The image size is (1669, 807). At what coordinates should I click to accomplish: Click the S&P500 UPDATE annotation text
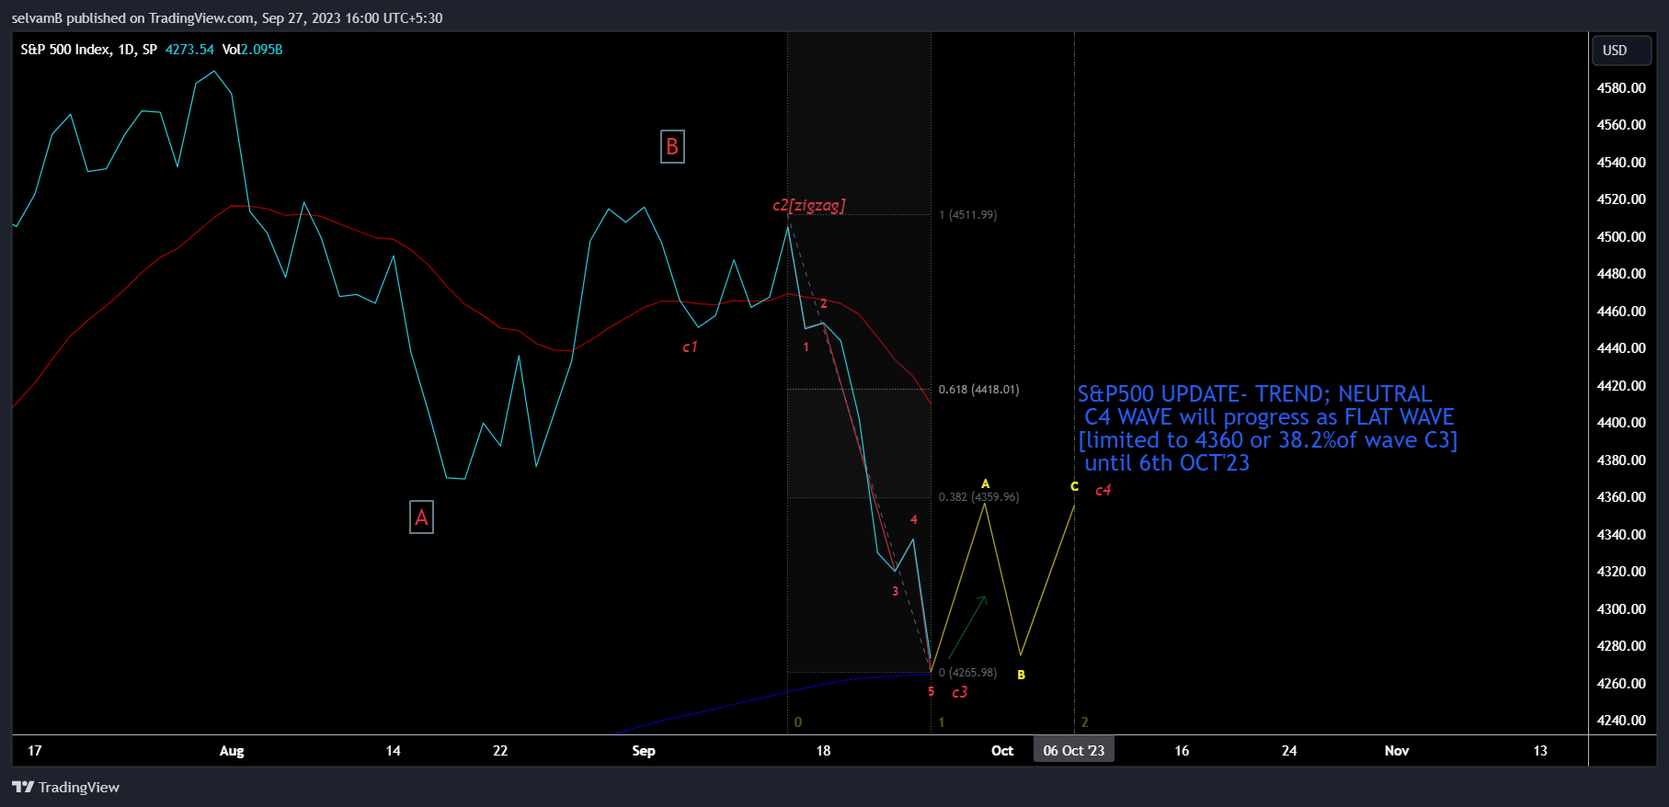[1267, 428]
